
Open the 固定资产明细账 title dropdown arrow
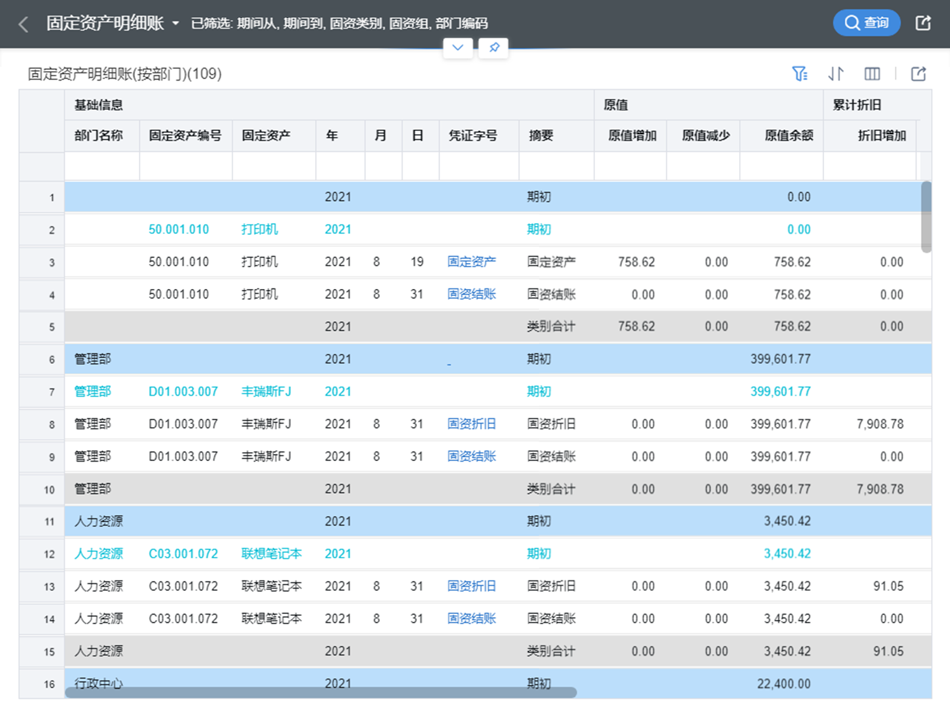click(x=175, y=24)
